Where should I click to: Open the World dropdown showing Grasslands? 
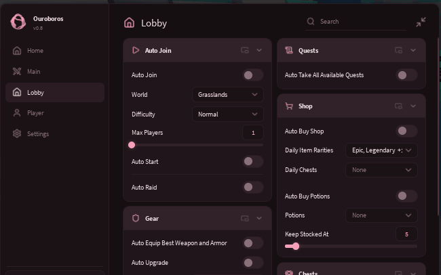coord(228,94)
